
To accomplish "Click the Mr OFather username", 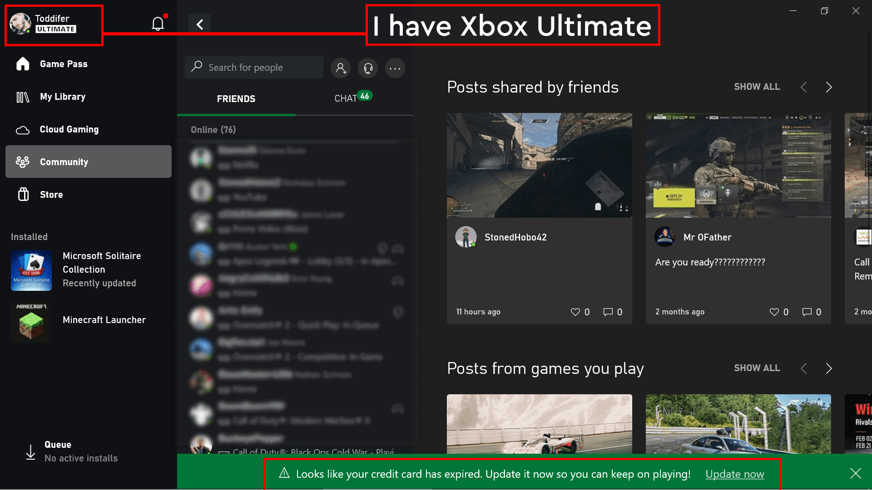I will [x=707, y=237].
